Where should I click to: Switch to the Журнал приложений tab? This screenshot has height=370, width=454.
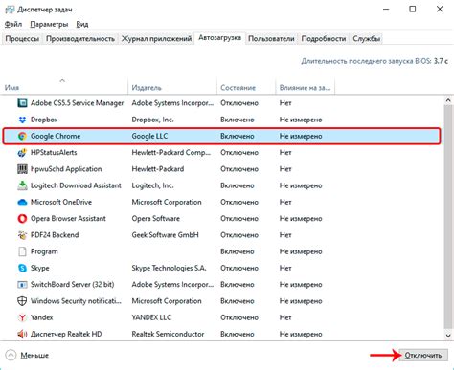click(156, 39)
